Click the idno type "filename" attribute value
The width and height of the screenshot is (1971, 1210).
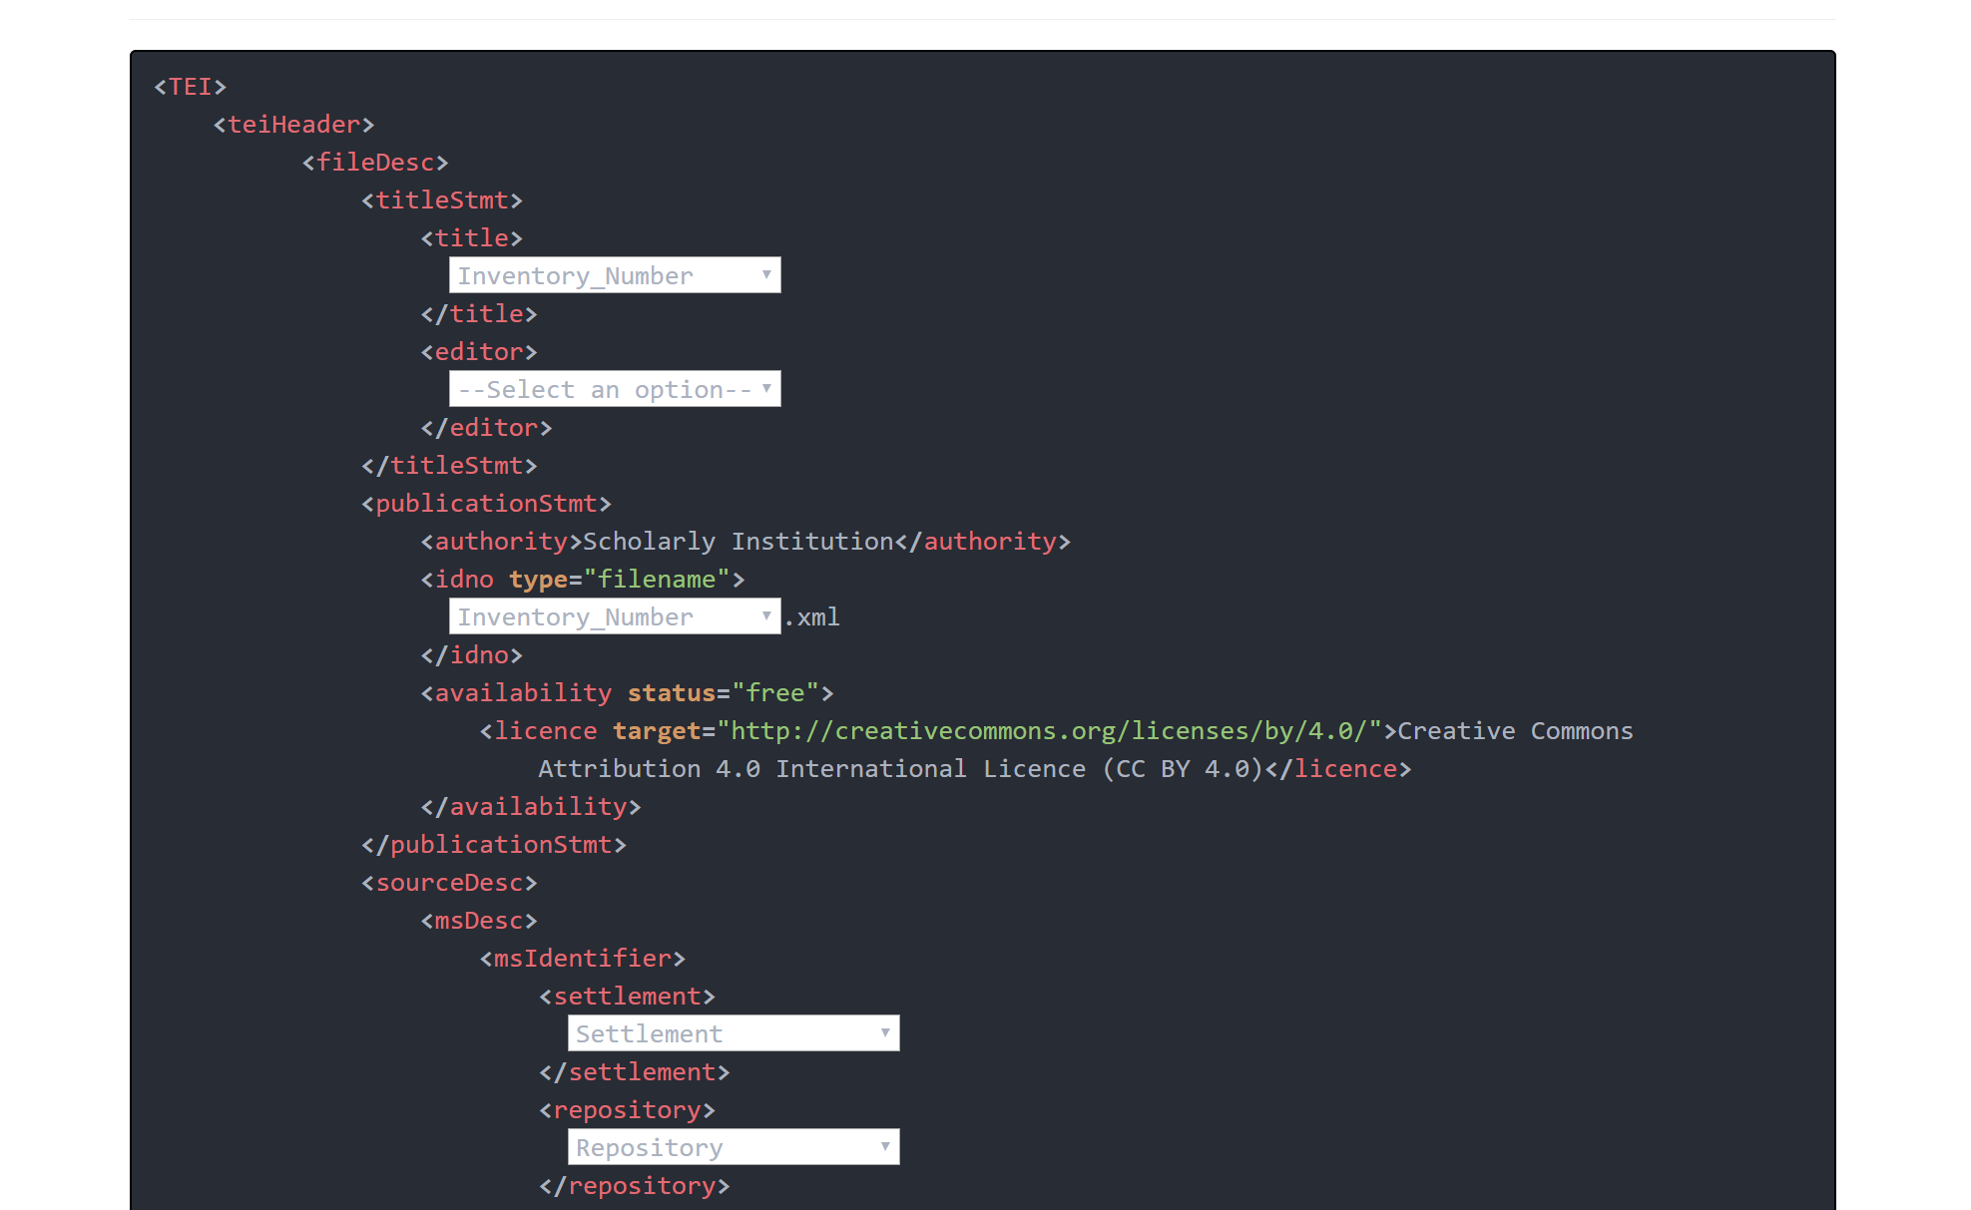tap(657, 580)
